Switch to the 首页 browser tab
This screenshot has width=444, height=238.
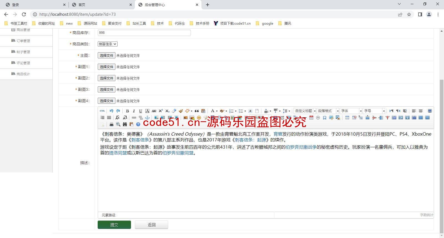pyautogui.click(x=102, y=5)
